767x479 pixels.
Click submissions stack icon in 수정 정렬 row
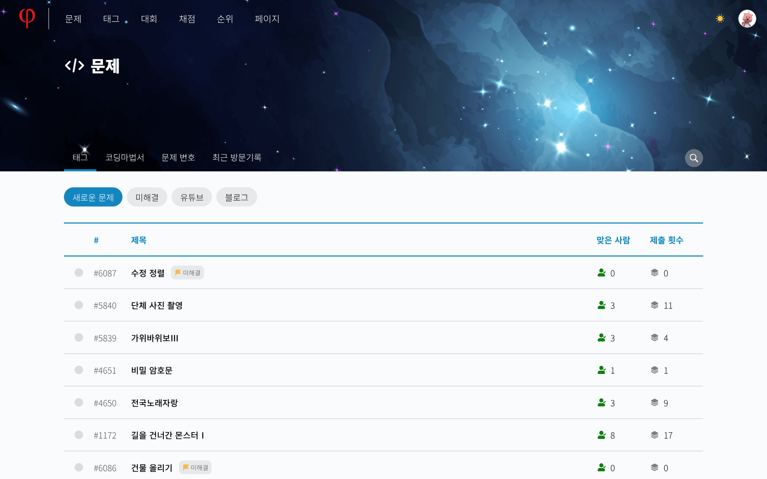tap(654, 272)
